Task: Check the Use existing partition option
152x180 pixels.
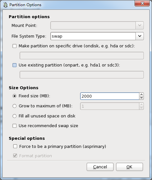Action: [x=15, y=65]
